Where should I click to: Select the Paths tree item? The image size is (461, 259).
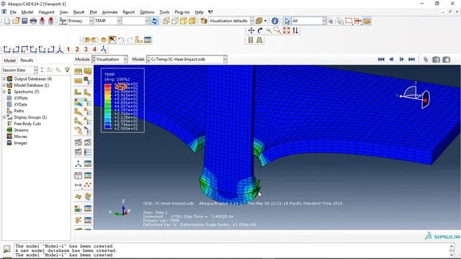click(x=19, y=111)
